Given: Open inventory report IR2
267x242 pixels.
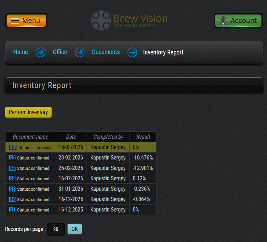Looking at the screenshot, I should pos(12,199).
